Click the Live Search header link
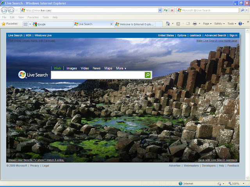The height and width of the screenshot is (187, 250). point(15,35)
